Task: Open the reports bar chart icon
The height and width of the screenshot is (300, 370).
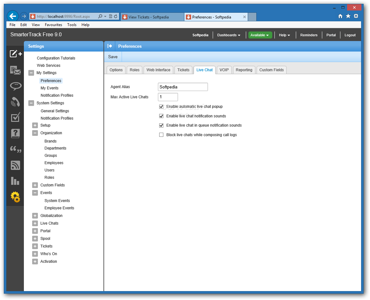Action: (x=15, y=181)
